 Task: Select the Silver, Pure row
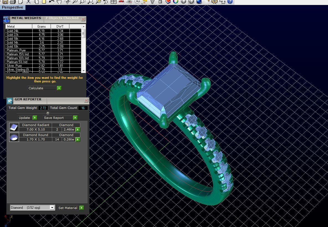[43, 66]
